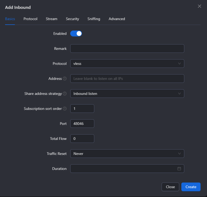Focus the Remark input field
This screenshot has width=207, height=197.
pos(127,49)
